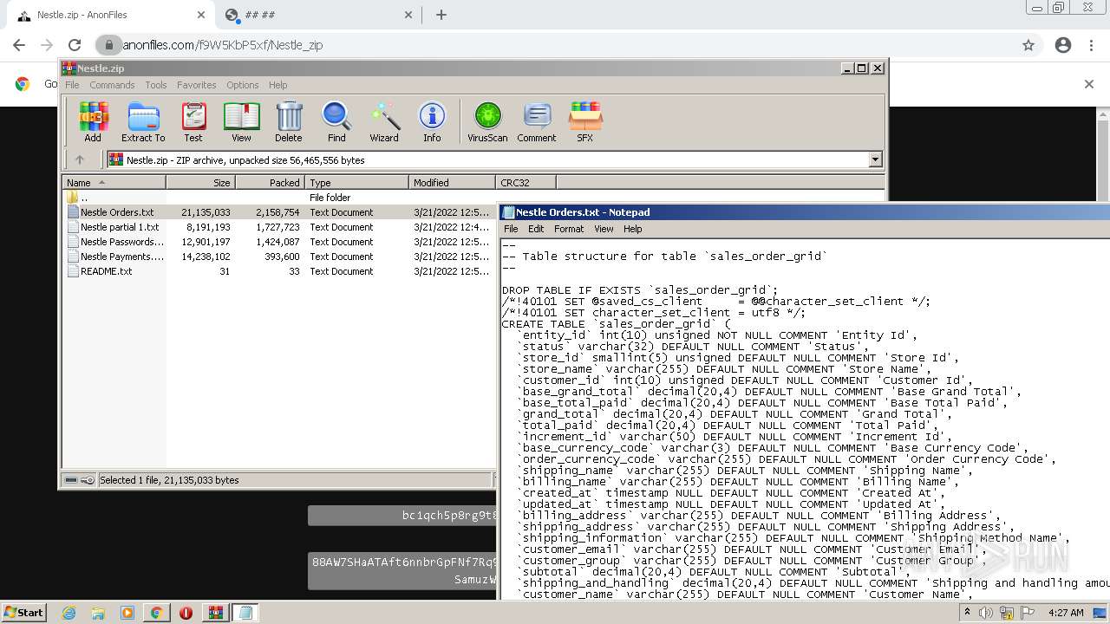Sort by Type column header

[x=356, y=182]
